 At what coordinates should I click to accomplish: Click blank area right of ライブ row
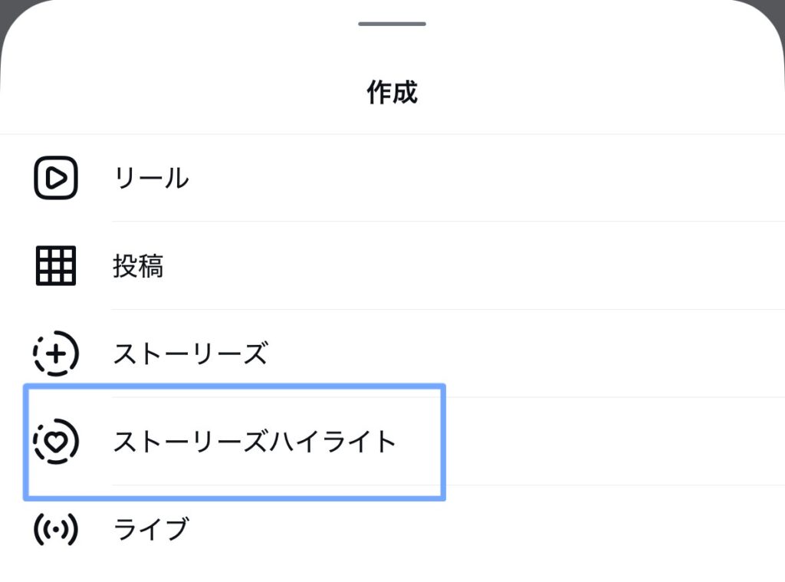click(x=537, y=529)
